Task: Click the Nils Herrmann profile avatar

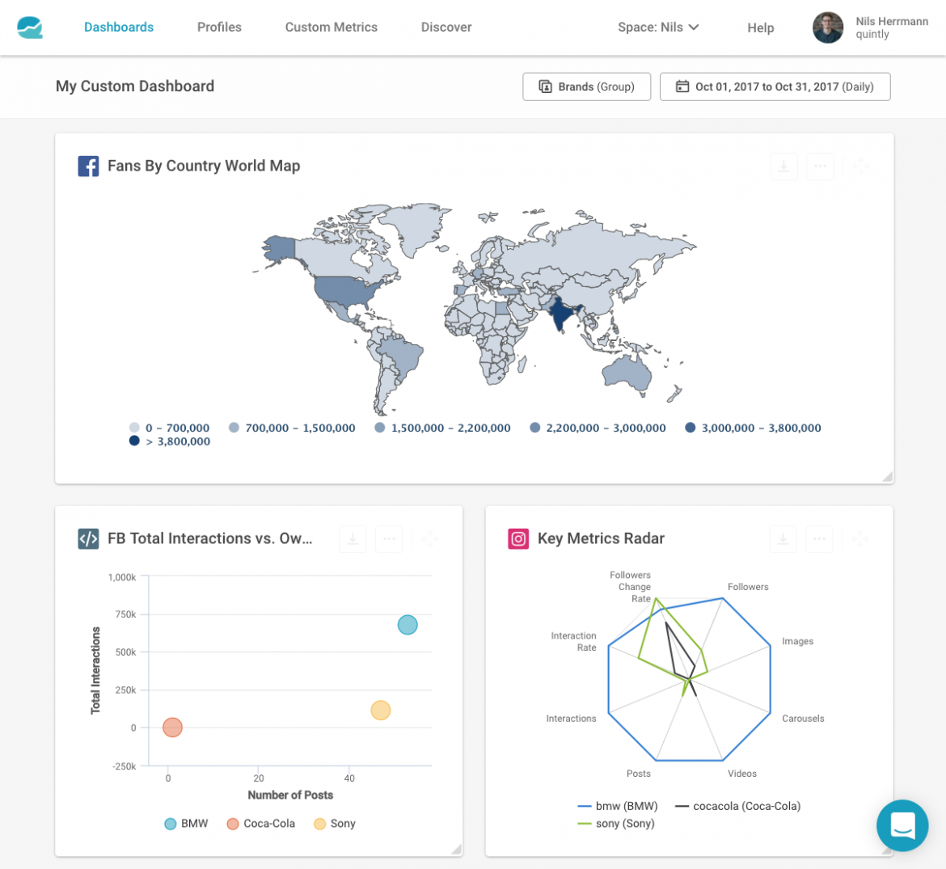Action: point(827,27)
